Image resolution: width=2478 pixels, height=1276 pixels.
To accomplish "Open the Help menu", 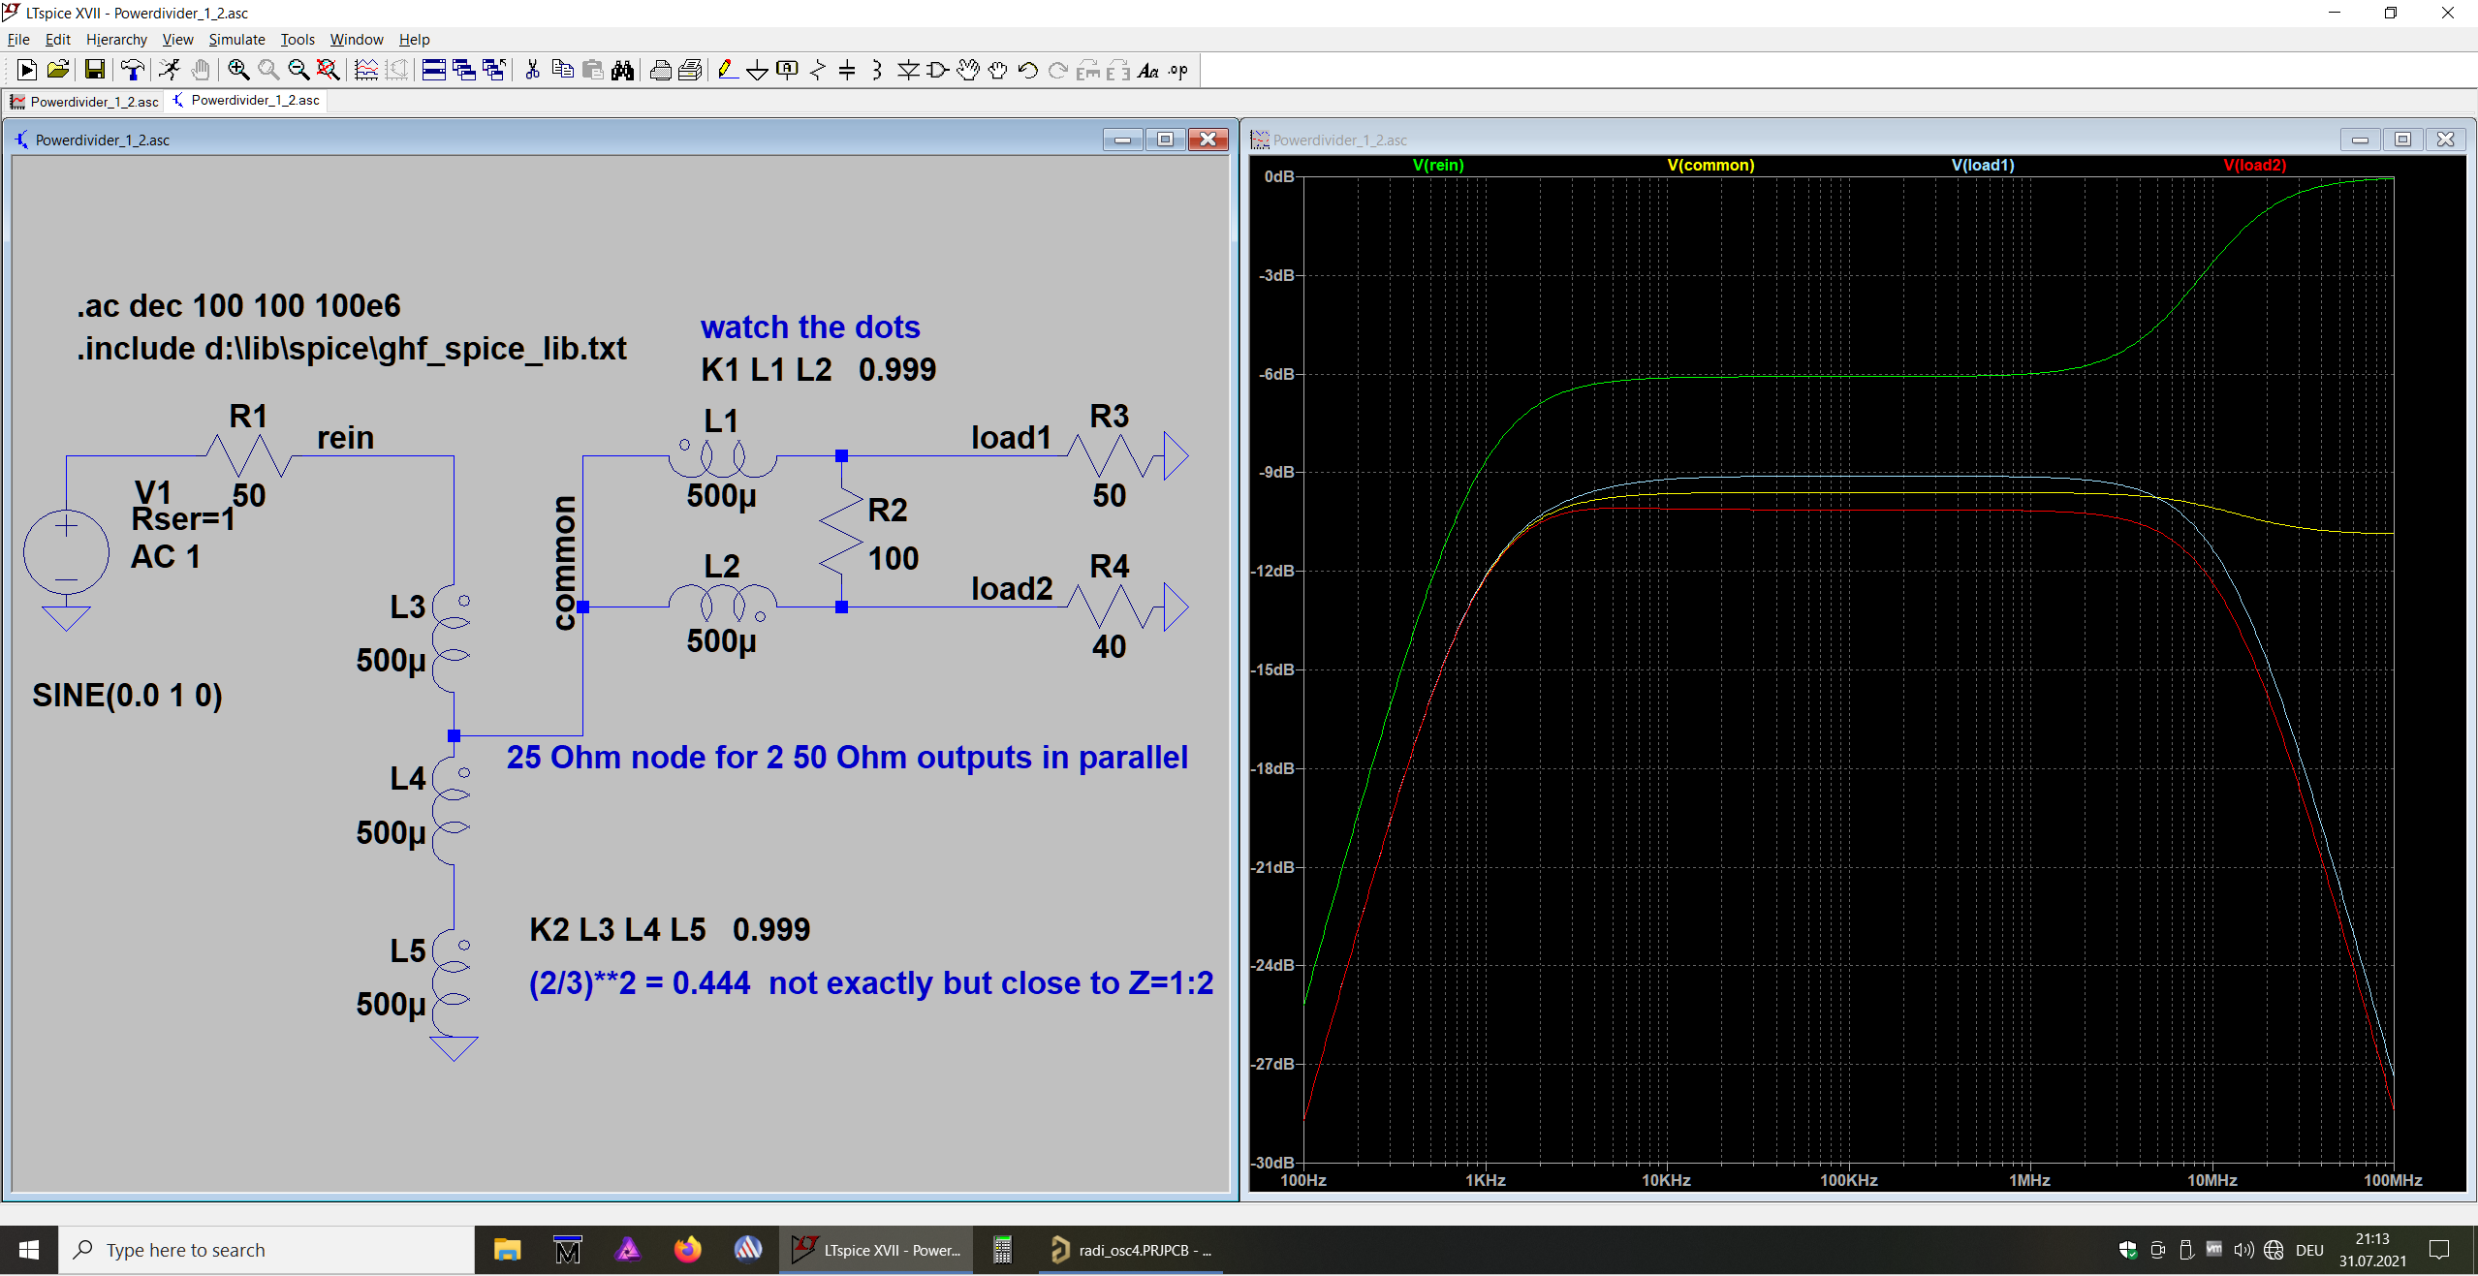I will pyautogui.click(x=414, y=39).
